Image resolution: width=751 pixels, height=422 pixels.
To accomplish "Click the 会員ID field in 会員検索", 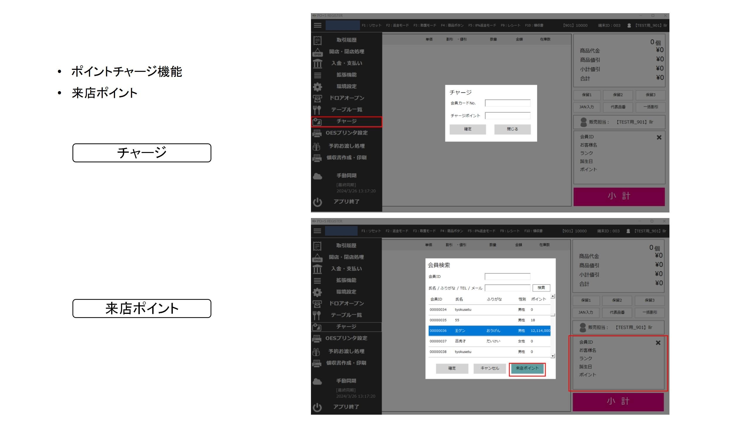I will pyautogui.click(x=507, y=277).
